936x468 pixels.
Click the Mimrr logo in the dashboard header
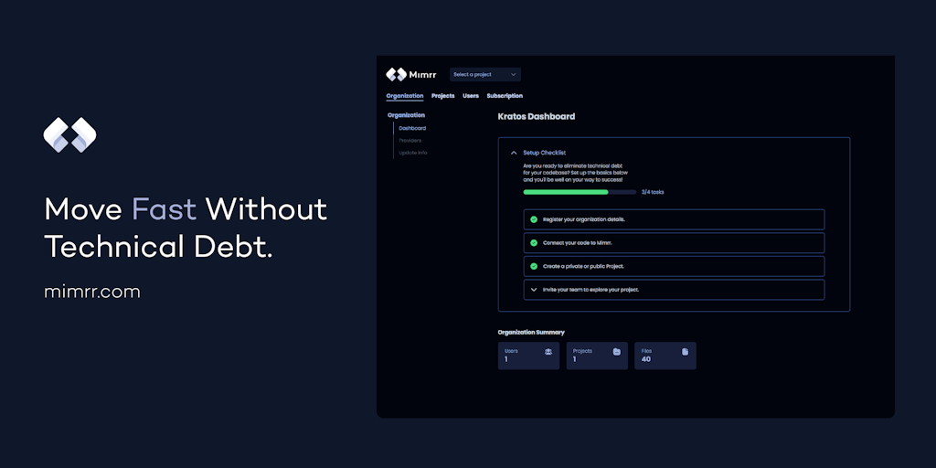coord(410,75)
